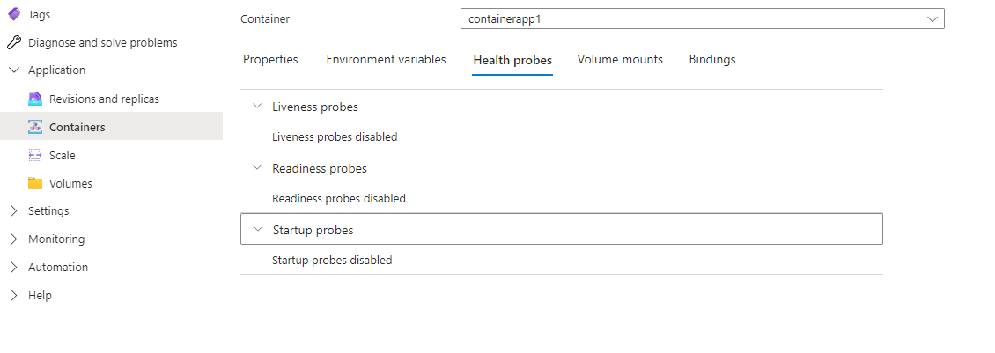
Task: Collapse the Liveness probes section
Action: (257, 106)
